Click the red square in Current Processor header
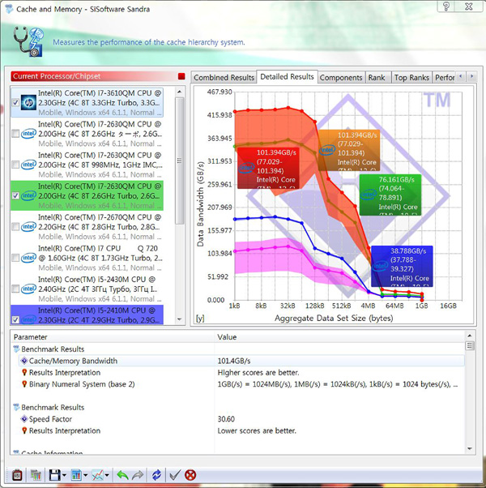Image resolution: width=486 pixels, height=488 pixels. 181,76
